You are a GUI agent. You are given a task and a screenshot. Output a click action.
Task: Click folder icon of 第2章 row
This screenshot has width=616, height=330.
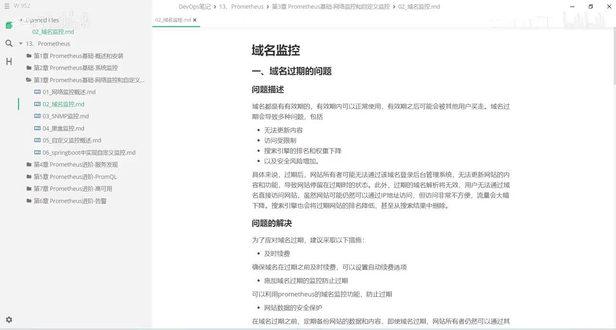point(29,68)
